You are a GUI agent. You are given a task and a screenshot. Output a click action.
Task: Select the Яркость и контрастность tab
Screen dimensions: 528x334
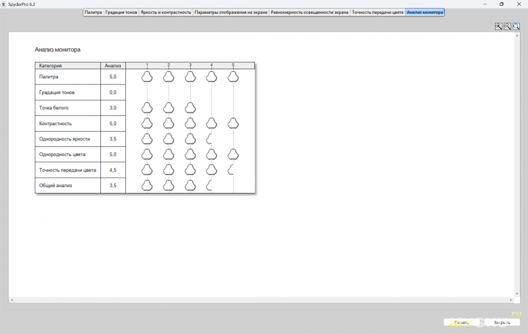(x=166, y=13)
